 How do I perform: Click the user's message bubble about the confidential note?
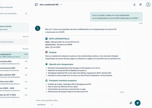[116, 17]
